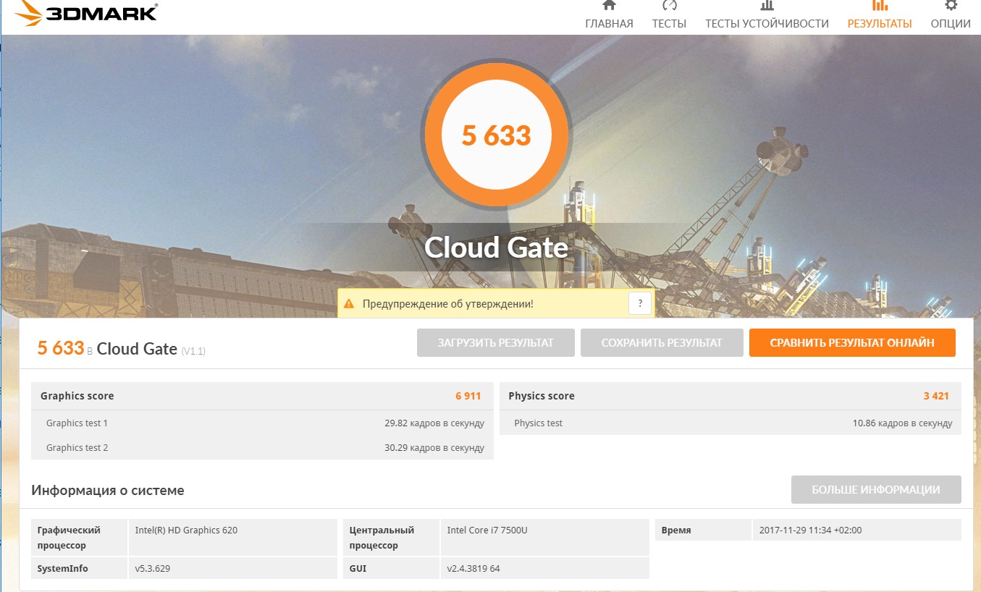Click the Physics score value 3 421
Screen dimensions: 981x592
[x=936, y=396]
